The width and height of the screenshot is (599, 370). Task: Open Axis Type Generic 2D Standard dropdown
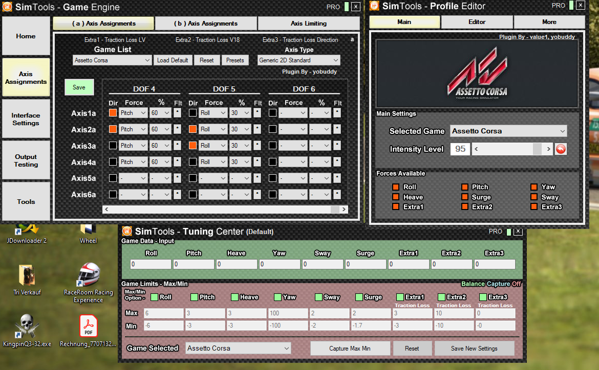[298, 60]
